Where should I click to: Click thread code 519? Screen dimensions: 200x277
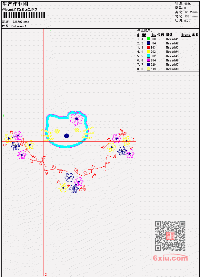(x=153, y=69)
